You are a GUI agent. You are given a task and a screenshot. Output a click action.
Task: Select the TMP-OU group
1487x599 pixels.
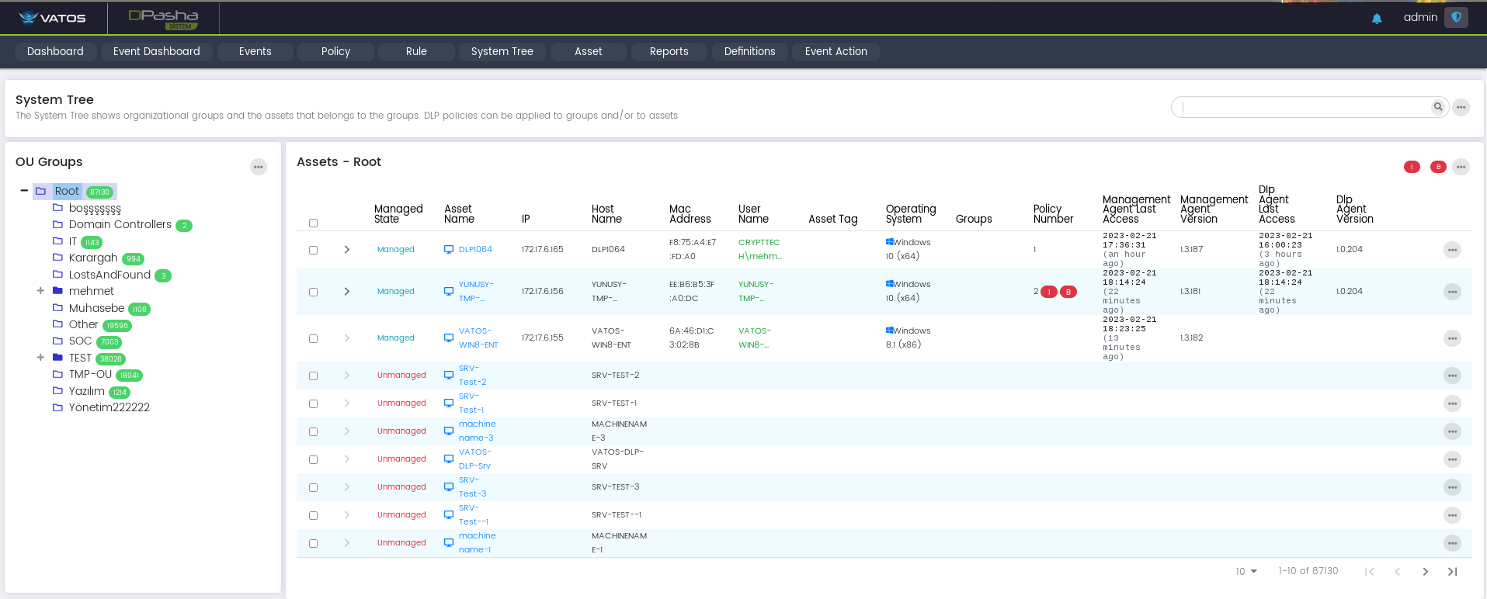point(90,374)
